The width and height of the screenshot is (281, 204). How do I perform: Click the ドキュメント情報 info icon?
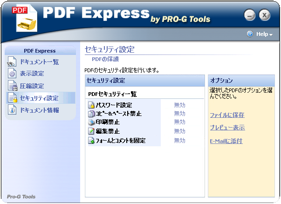pyautogui.click(x=12, y=110)
